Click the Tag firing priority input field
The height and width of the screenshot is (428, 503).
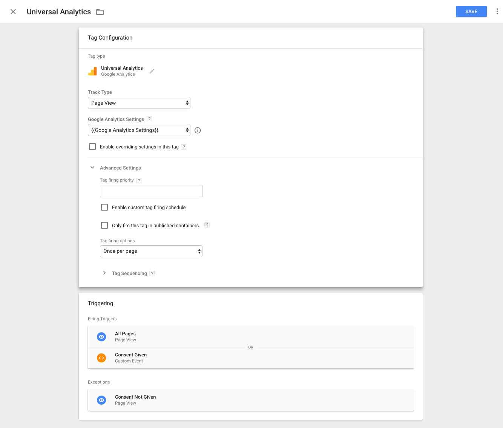pyautogui.click(x=151, y=191)
